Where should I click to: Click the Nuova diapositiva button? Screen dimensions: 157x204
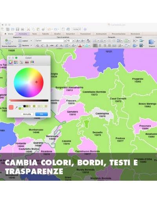point(9,43)
